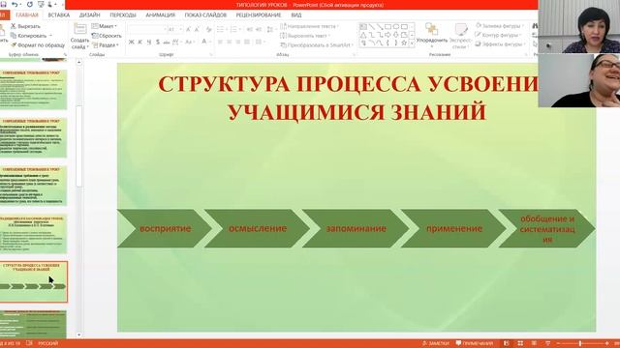Open the font size dropdown

[180, 30]
